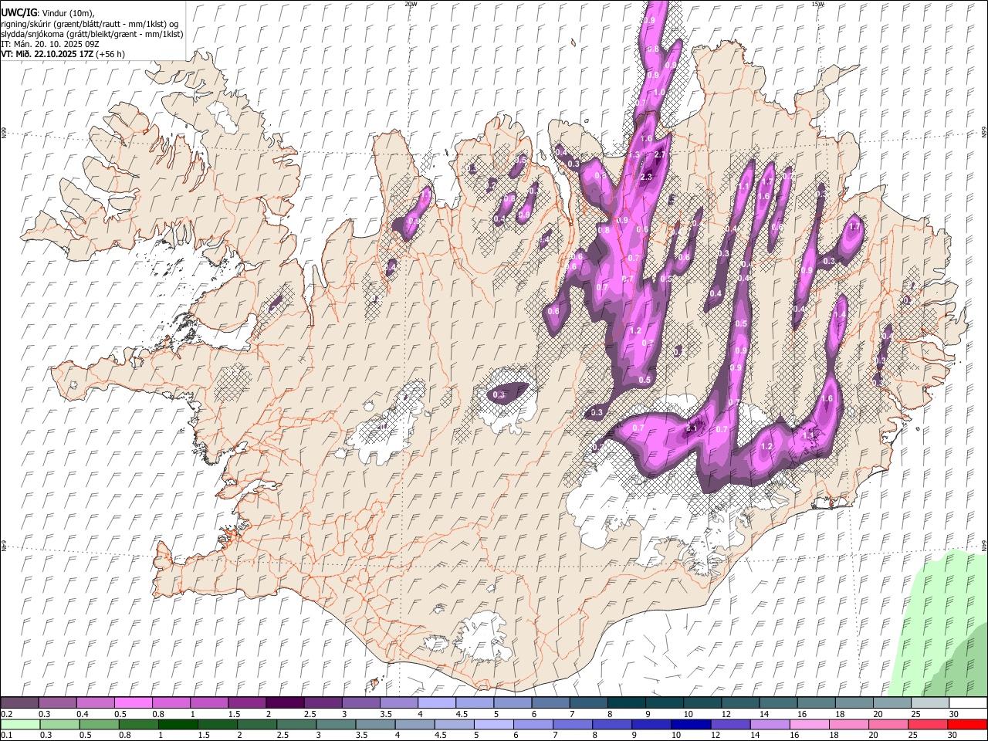Click the '2.1' value near the glacier
This screenshot has height=741, width=988.
[692, 428]
